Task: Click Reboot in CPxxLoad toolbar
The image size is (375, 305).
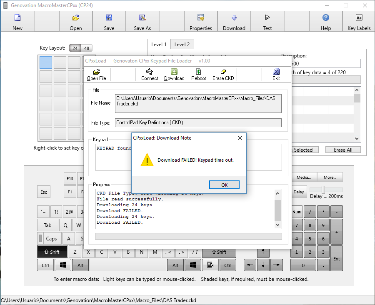Action: coord(199,75)
